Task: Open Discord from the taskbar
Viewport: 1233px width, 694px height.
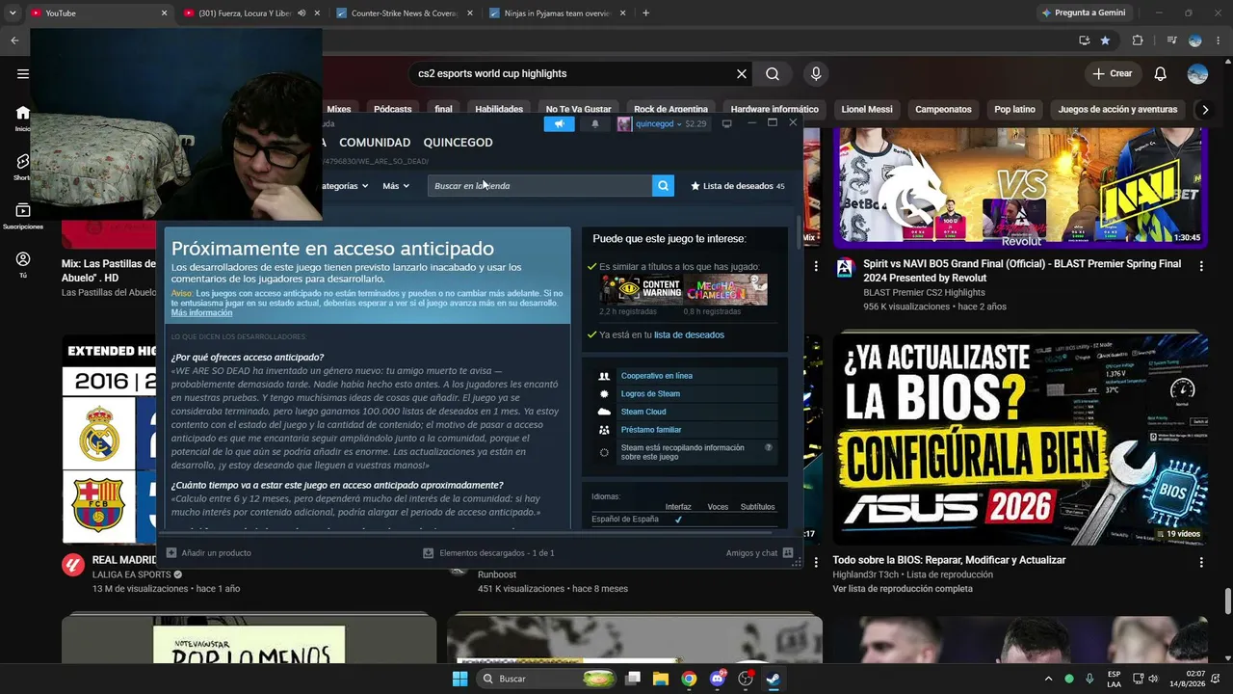Action: [x=717, y=679]
